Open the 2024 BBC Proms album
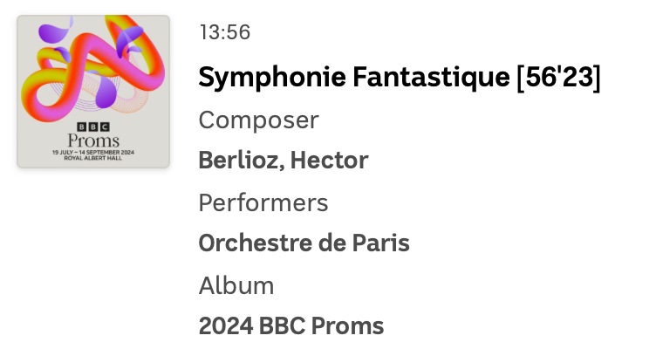This screenshot has width=656, height=356. 291,326
